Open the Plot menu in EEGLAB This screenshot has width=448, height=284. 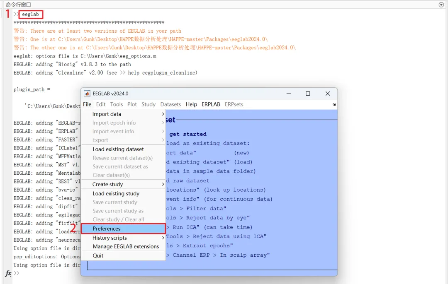[x=132, y=104]
